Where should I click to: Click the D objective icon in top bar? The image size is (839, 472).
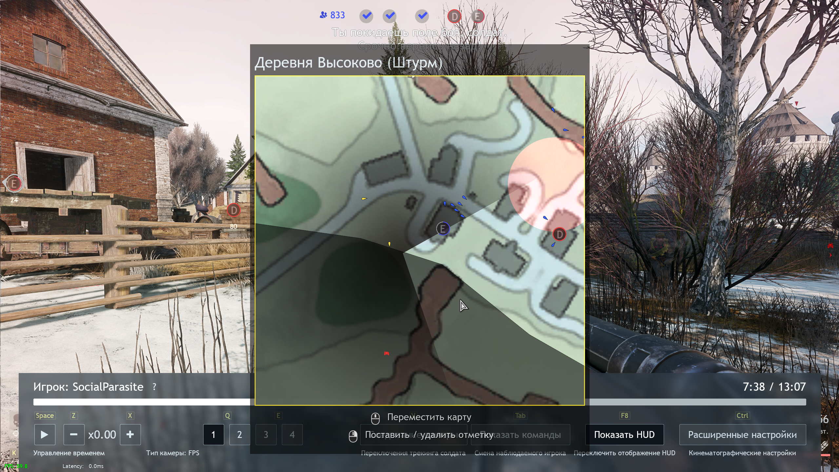[x=454, y=16]
